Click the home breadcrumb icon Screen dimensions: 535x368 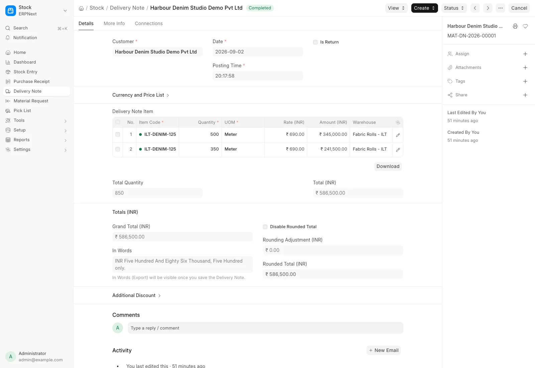(x=81, y=8)
